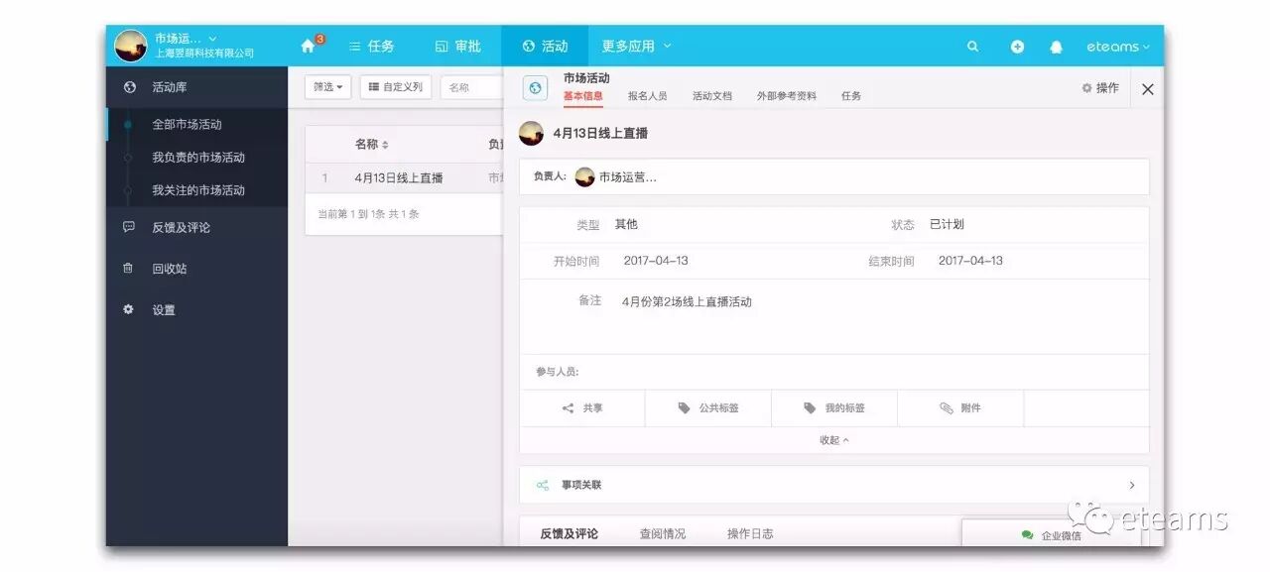The width and height of the screenshot is (1270, 572).
Task: Switch to the 查阅情况 tab
Action: pyautogui.click(x=662, y=533)
